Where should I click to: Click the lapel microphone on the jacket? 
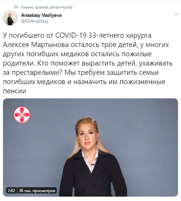93,164
